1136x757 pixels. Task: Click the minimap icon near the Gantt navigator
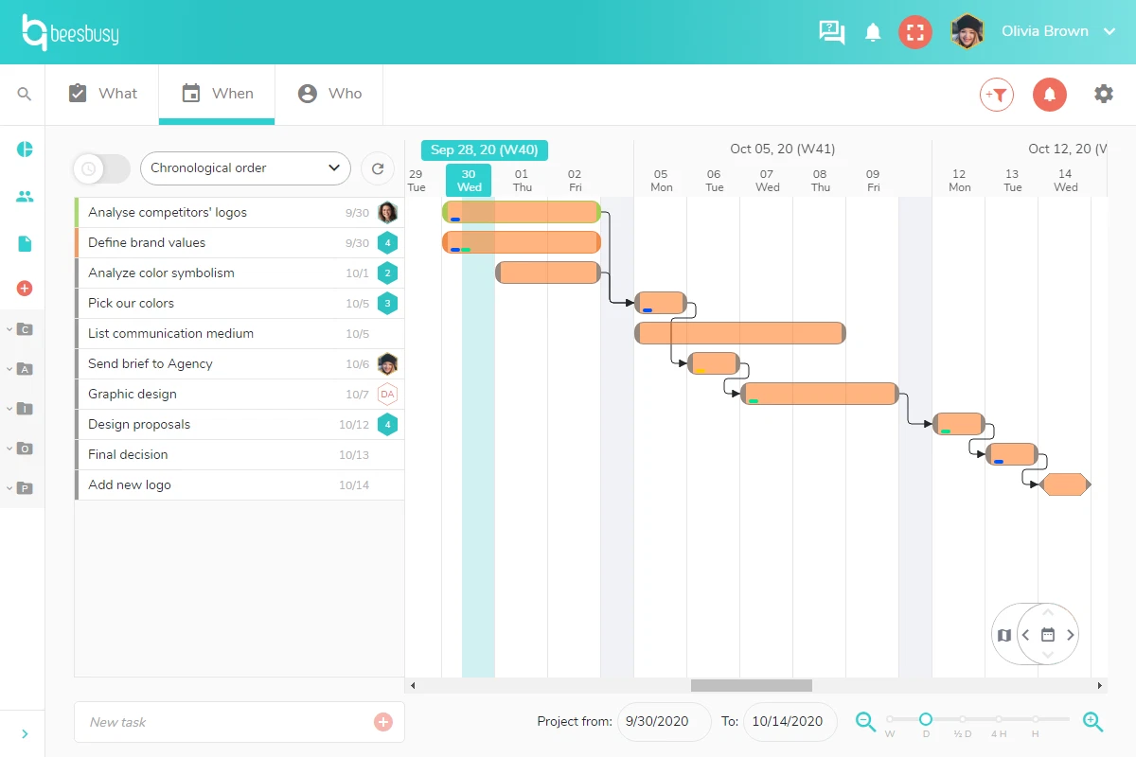pos(1004,635)
